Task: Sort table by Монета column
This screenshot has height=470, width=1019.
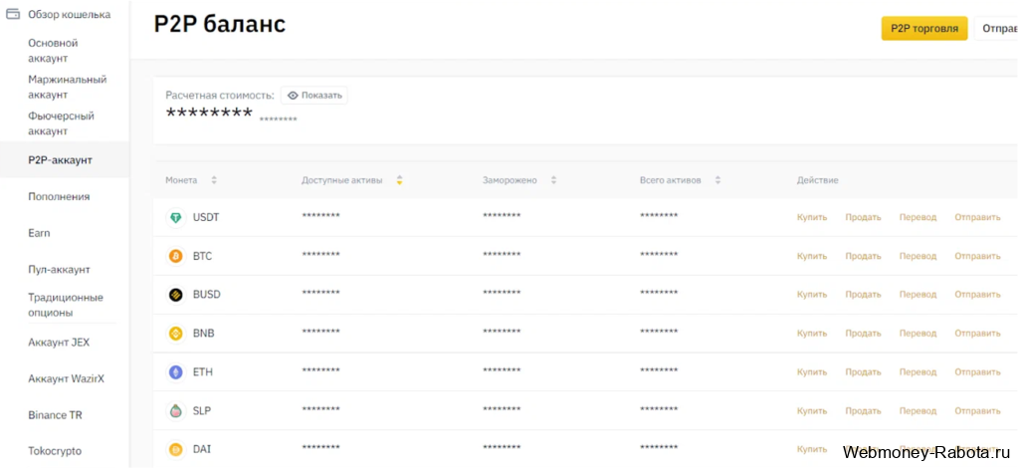Action: pyautogui.click(x=214, y=180)
